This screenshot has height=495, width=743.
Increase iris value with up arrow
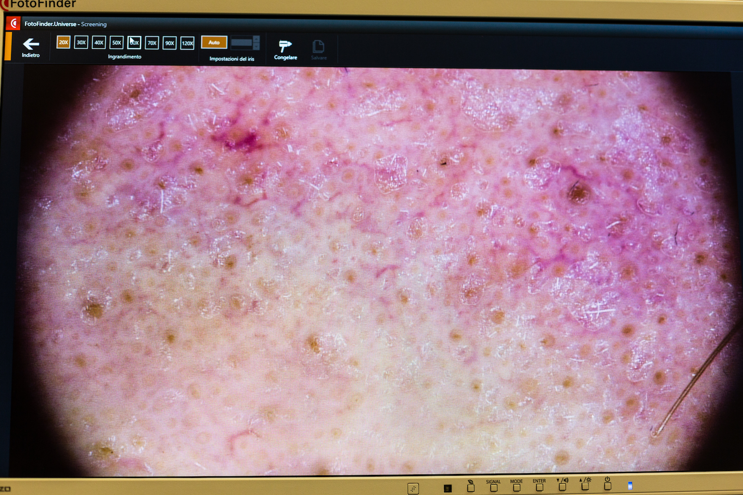point(256,39)
